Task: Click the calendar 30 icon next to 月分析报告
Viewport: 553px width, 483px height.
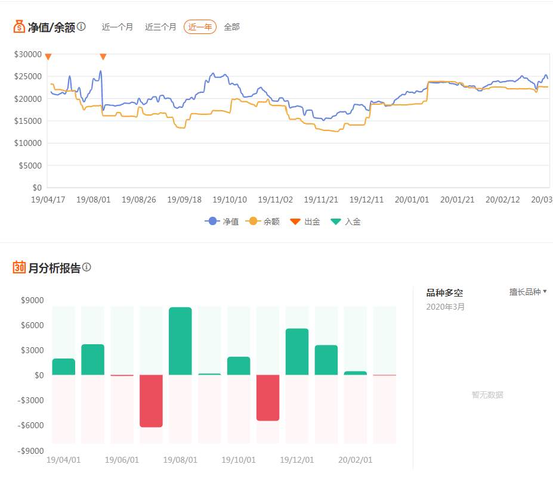Action: (x=19, y=267)
